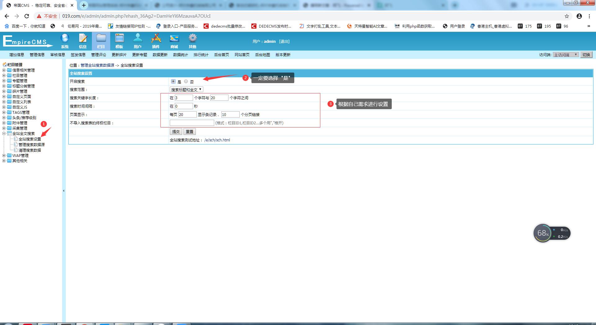Click the left panel collapse arrow
The width and height of the screenshot is (596, 325).
[x=64, y=191]
